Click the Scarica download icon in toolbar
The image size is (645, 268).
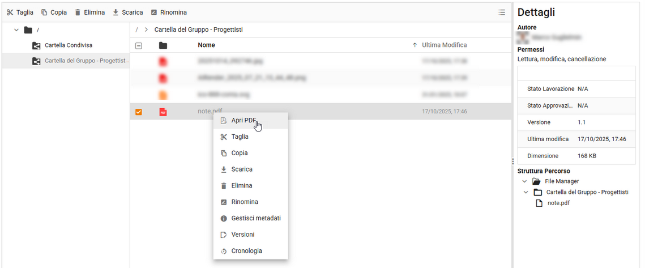(116, 12)
